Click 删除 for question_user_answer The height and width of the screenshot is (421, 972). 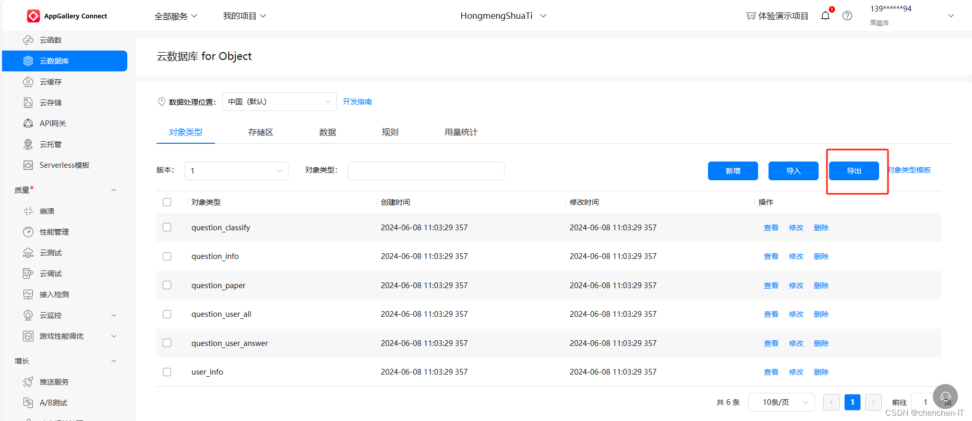821,343
